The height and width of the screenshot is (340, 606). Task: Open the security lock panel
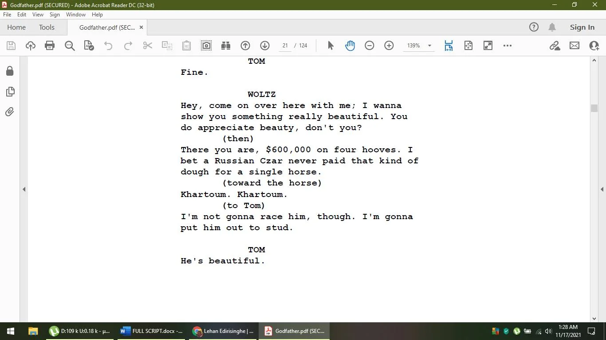10,71
